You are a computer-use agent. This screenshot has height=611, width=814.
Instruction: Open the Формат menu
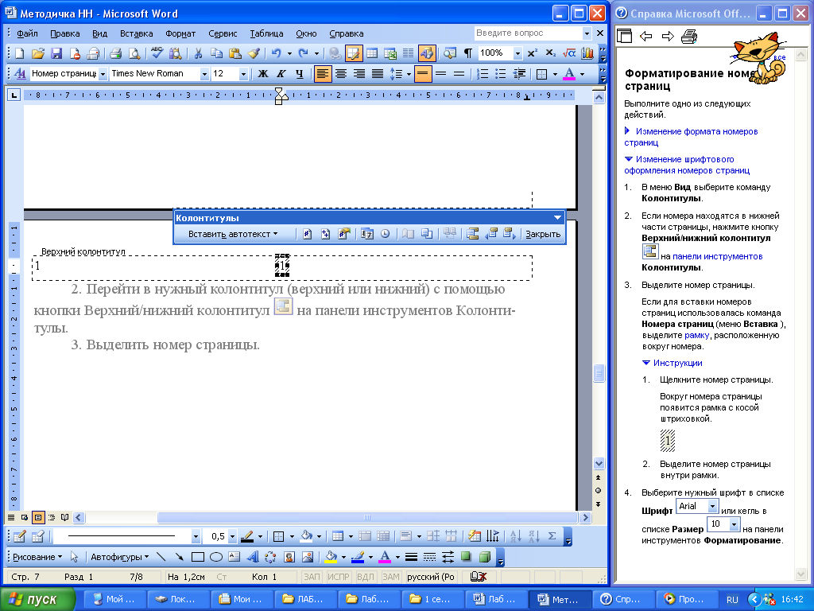(x=180, y=33)
